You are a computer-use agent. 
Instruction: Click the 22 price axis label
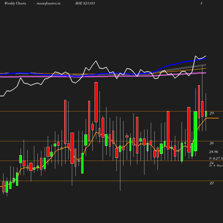[211, 183]
